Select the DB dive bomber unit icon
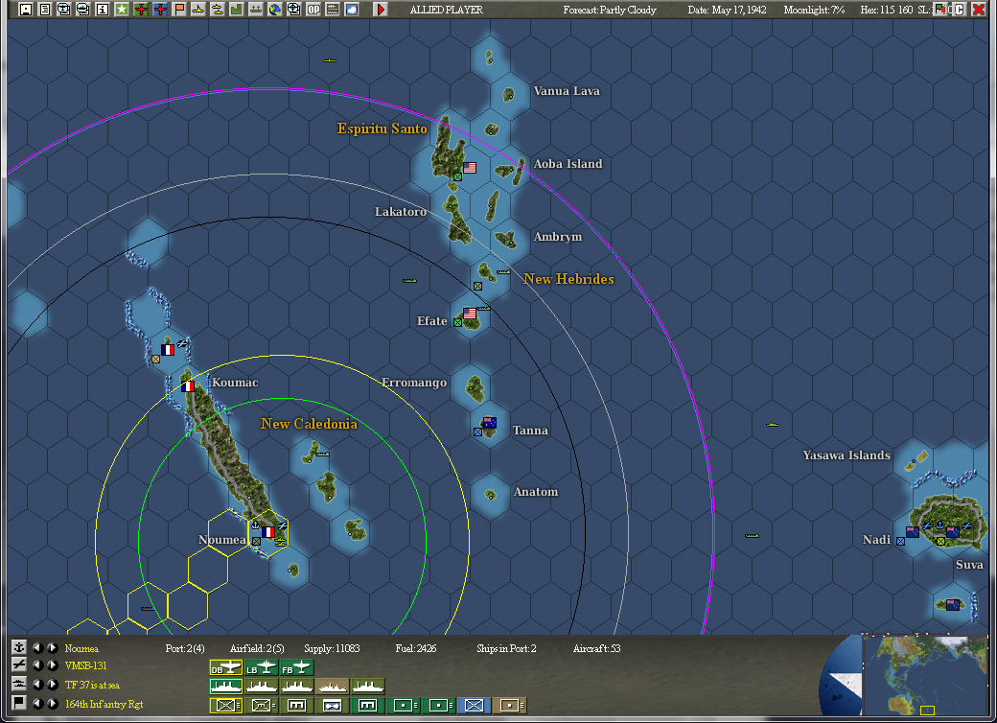This screenshot has width=997, height=723. point(225,667)
